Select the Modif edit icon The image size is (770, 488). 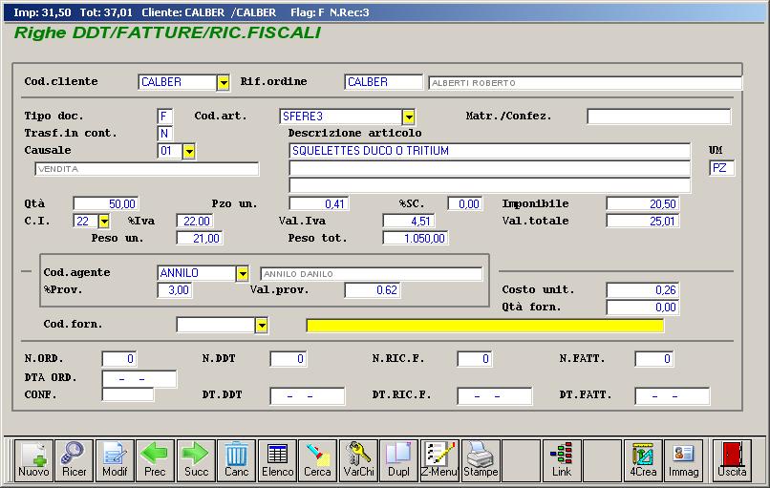pyautogui.click(x=115, y=460)
